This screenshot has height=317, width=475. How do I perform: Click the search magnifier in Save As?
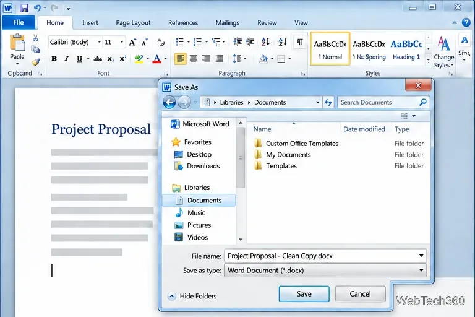point(423,102)
